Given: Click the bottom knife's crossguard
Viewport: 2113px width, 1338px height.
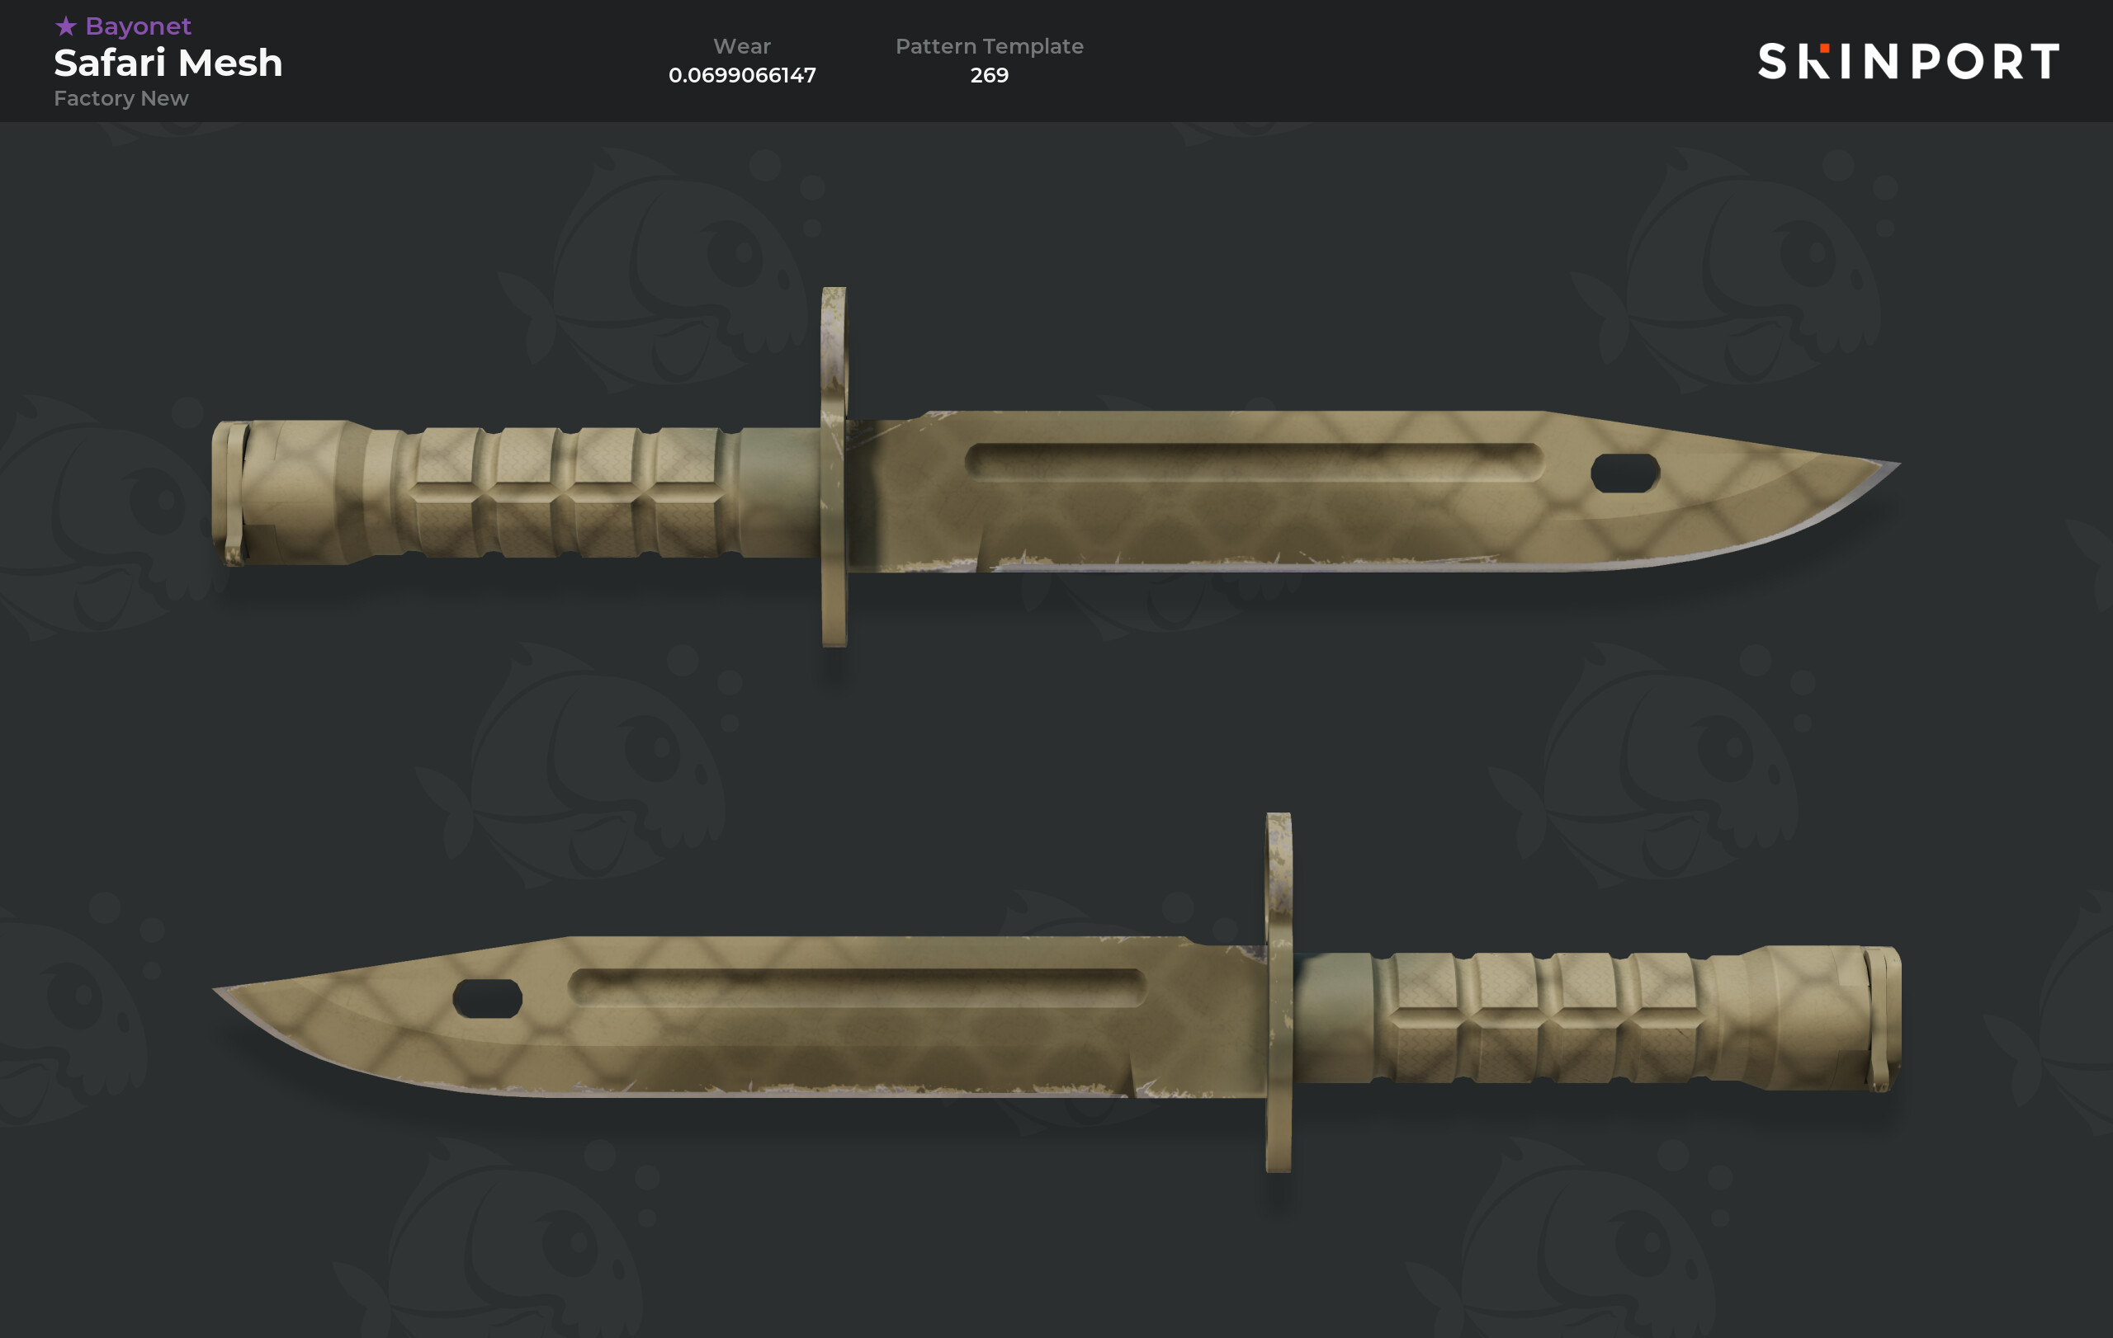Looking at the screenshot, I should [1279, 992].
